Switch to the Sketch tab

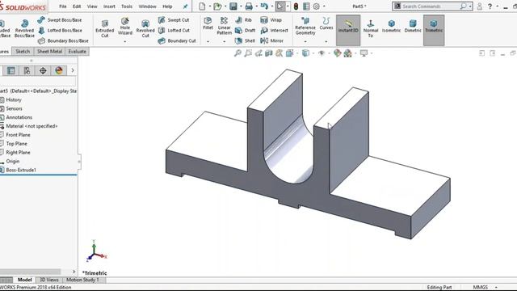click(x=23, y=52)
